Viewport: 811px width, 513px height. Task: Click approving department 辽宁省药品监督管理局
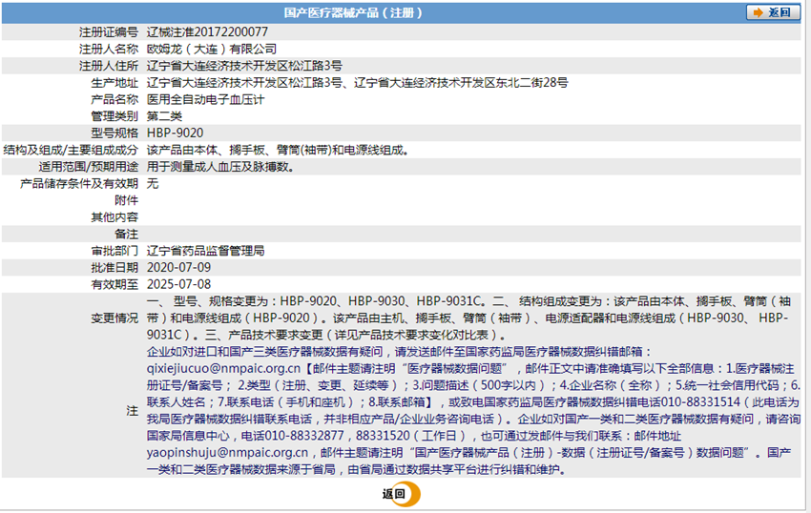[205, 251]
